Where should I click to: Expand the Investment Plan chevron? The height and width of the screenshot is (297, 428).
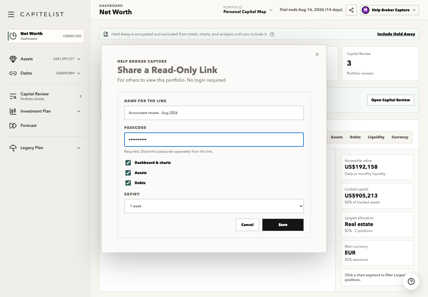(x=79, y=111)
